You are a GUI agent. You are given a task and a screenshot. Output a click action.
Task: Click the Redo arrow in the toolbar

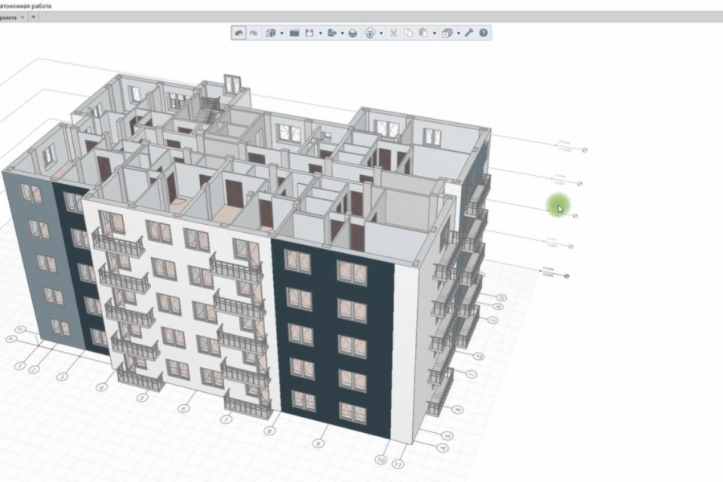click(x=254, y=33)
